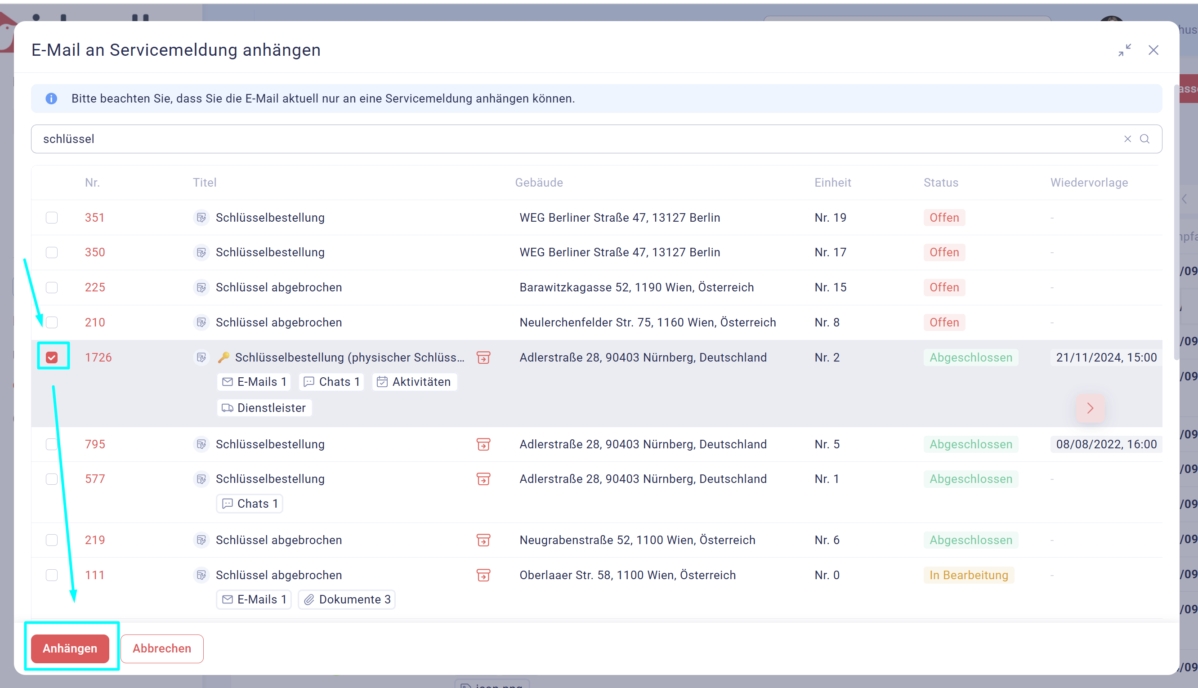Click request number 111

click(x=94, y=575)
